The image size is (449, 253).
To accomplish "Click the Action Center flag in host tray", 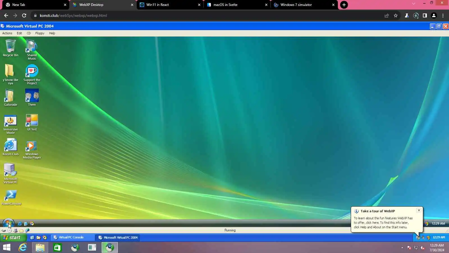I will [409, 248].
